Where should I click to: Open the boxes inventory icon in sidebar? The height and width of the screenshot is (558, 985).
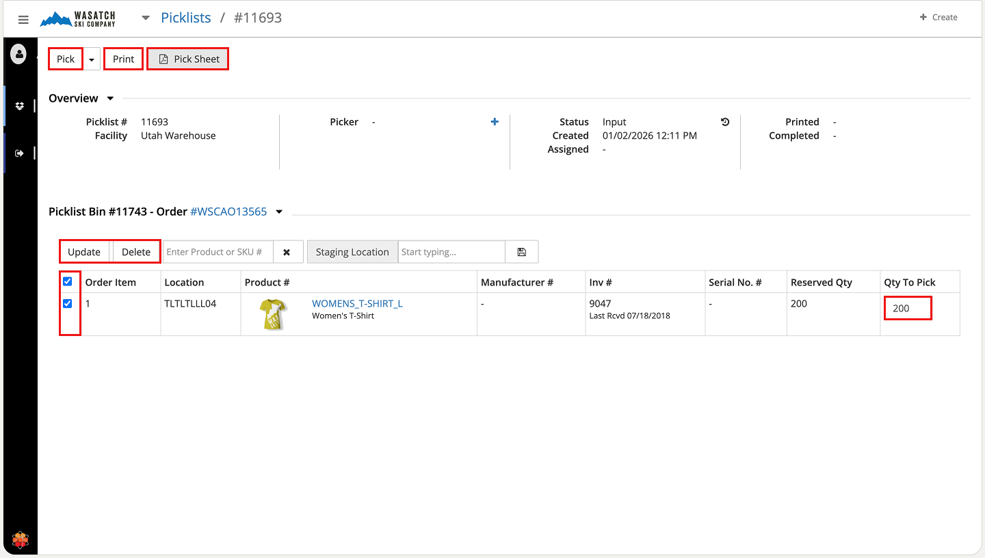pos(20,106)
